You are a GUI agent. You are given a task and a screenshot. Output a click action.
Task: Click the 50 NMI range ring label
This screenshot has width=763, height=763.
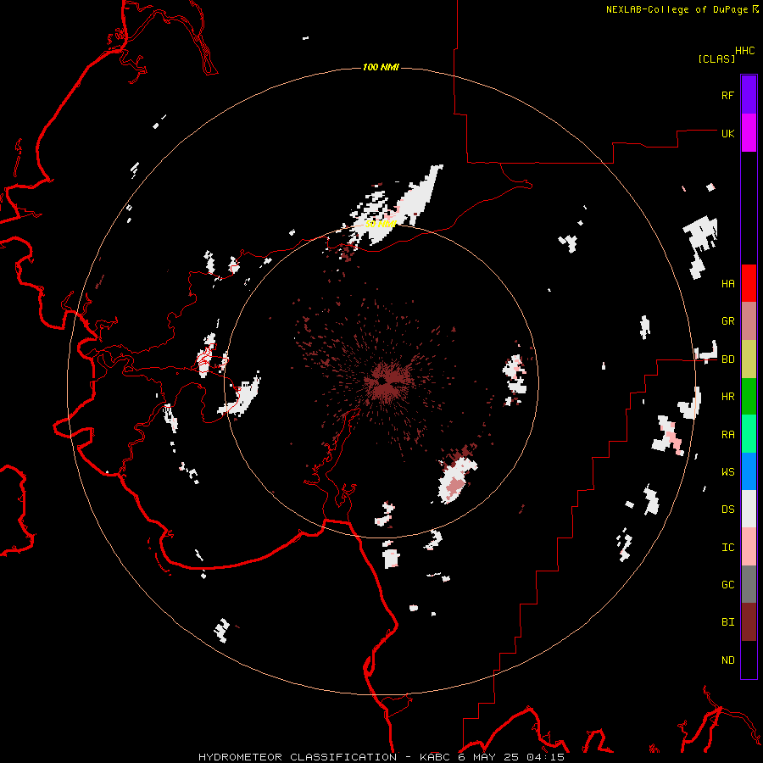(381, 224)
